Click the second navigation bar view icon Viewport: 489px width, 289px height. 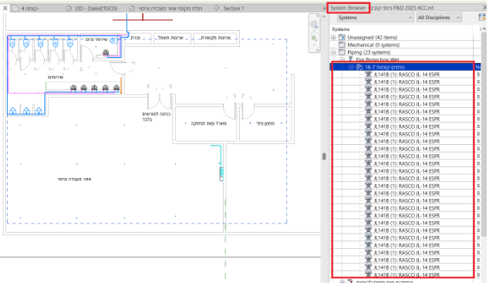pos(314,39)
